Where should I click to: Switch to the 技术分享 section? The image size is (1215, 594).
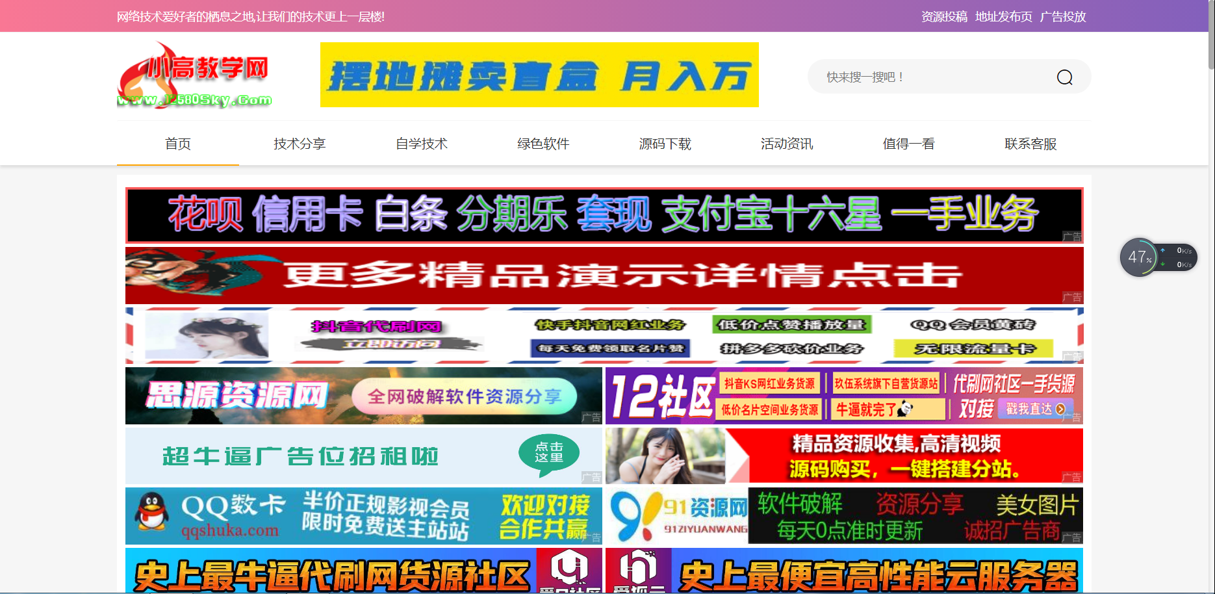coord(300,144)
